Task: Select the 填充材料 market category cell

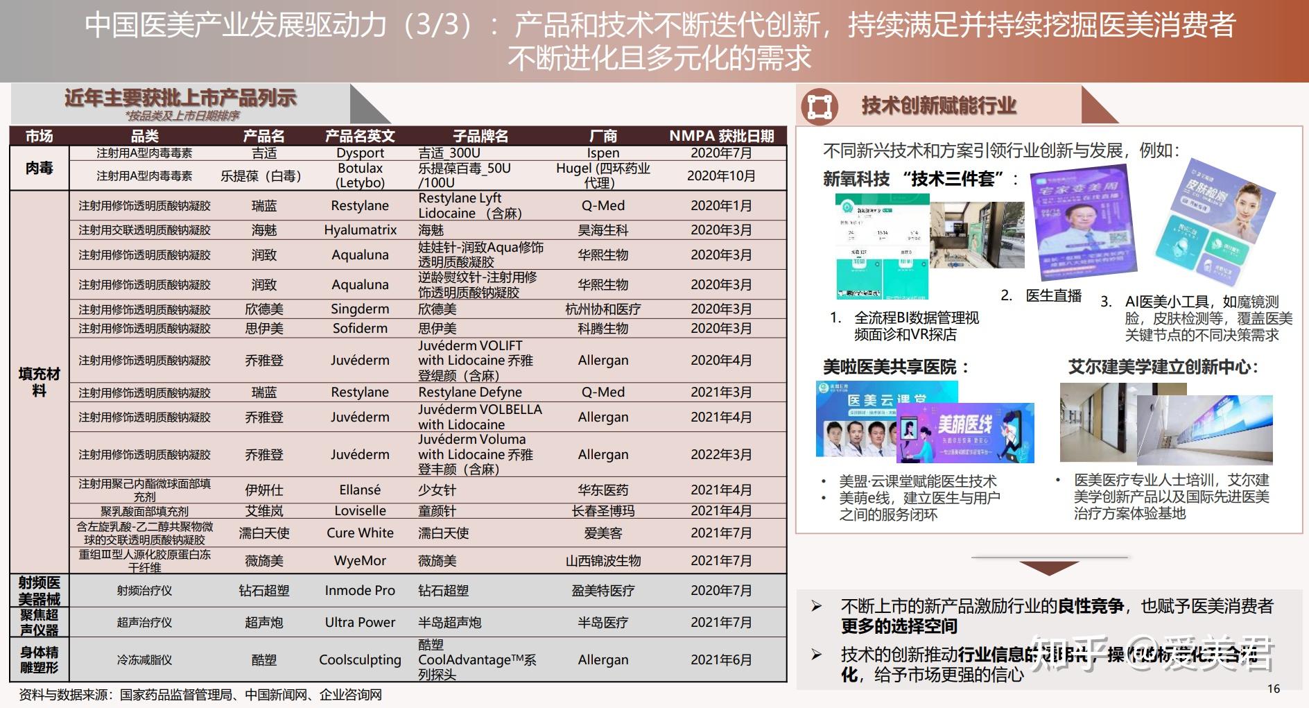Action: point(40,382)
